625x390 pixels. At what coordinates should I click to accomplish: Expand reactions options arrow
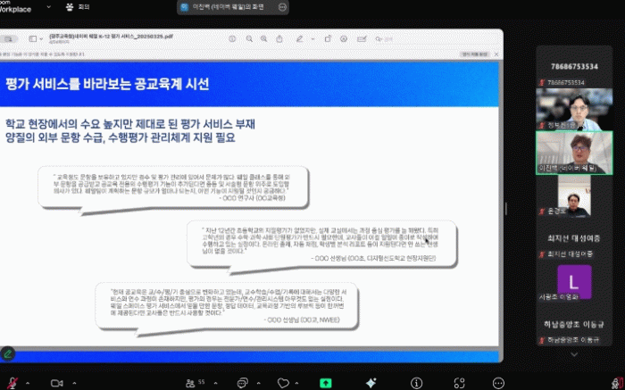300,381
